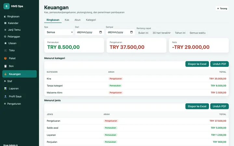Click the Neto -TRY 29.000,00 card
The image size is (234, 146).
[x=199, y=45]
